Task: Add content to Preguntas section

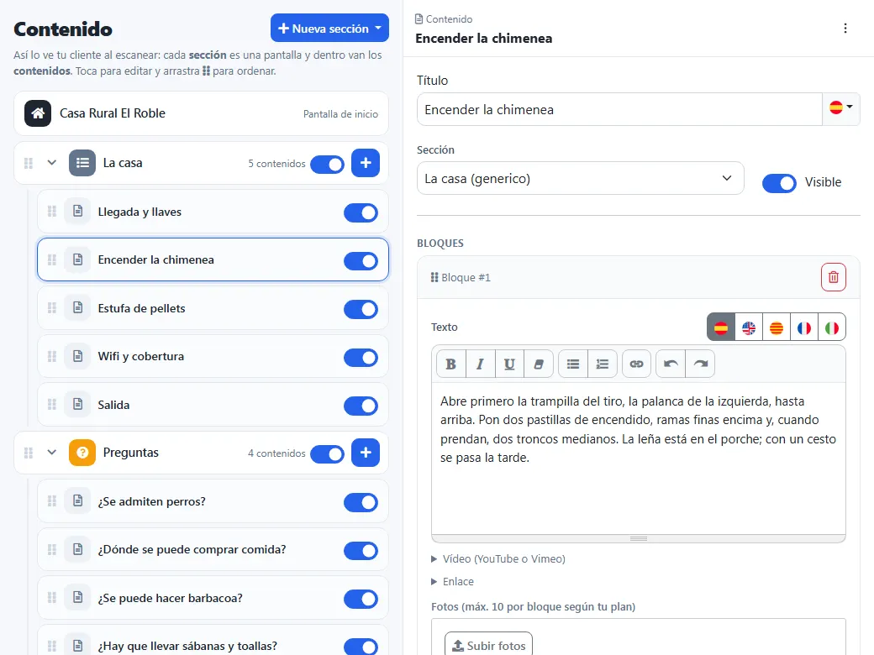Action: (366, 453)
